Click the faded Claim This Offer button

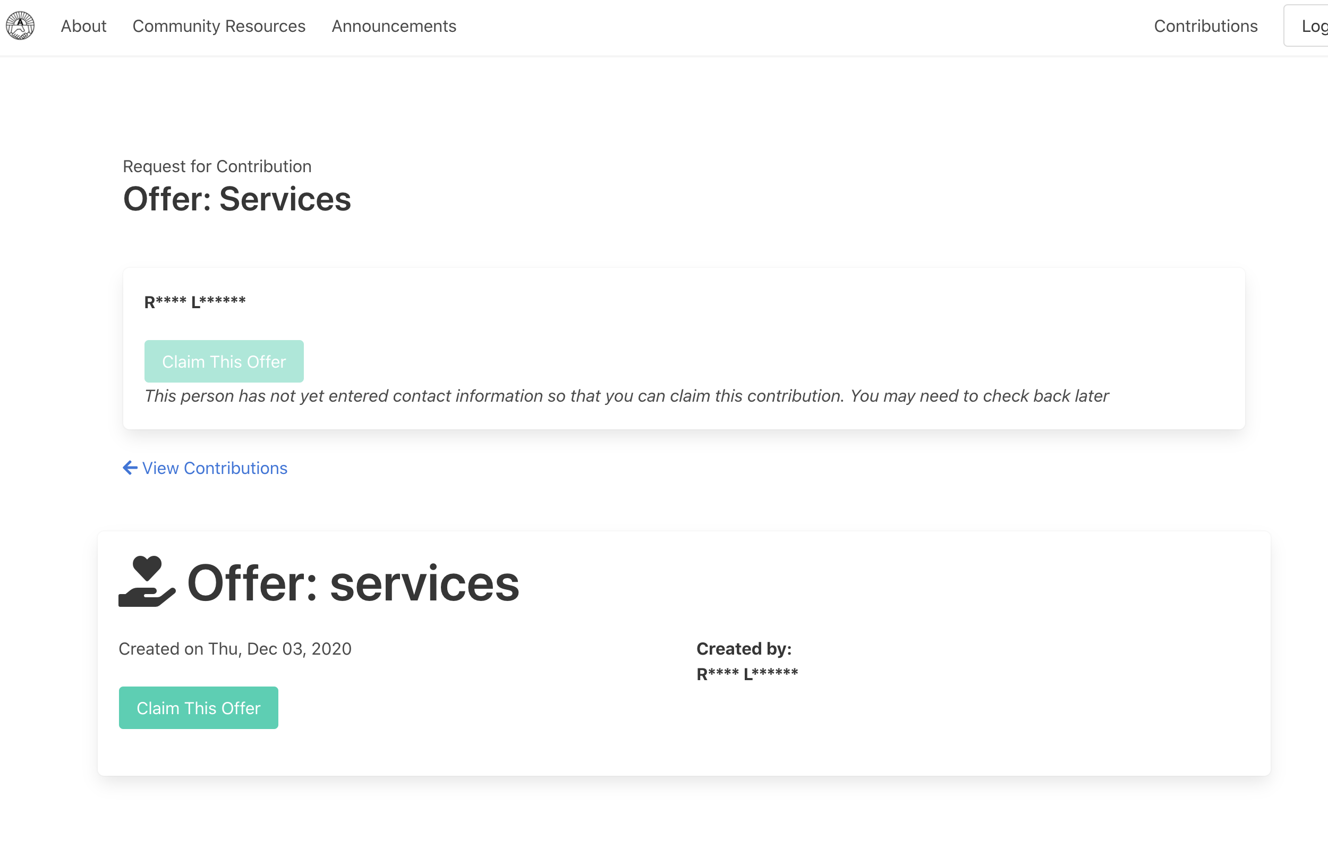pyautogui.click(x=224, y=361)
